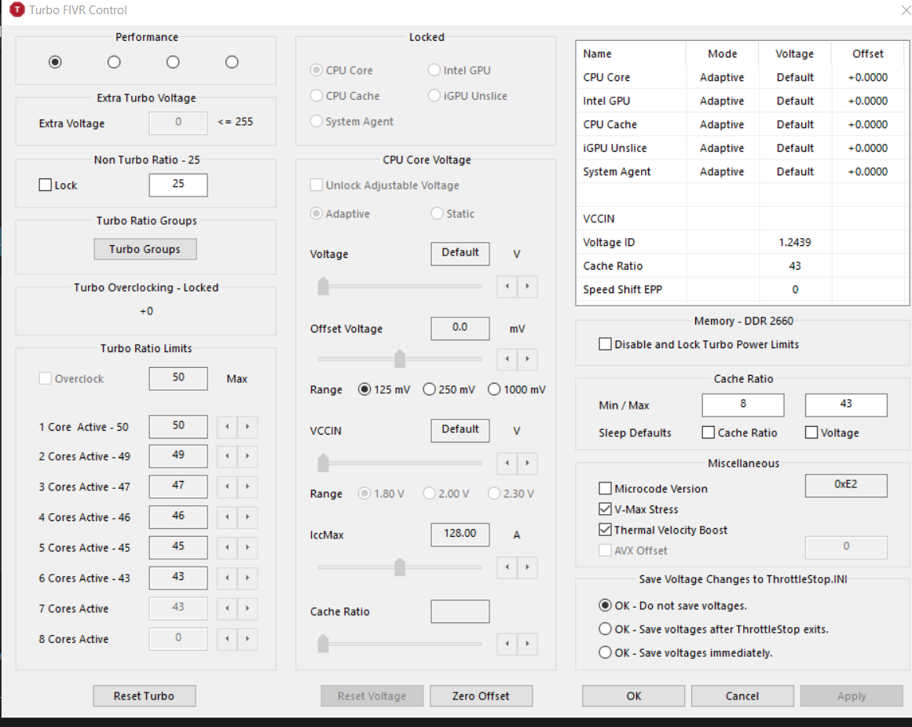912x727 pixels.
Task: Click the IccMax slider thumb
Action: coord(400,567)
